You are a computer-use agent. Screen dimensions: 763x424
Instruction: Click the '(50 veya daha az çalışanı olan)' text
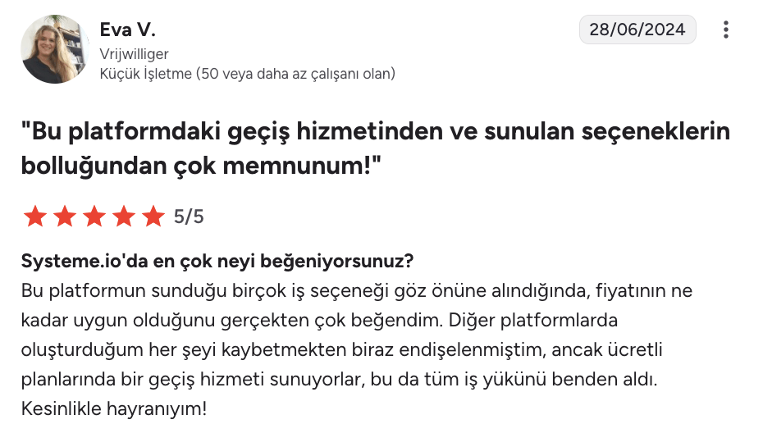tap(296, 74)
